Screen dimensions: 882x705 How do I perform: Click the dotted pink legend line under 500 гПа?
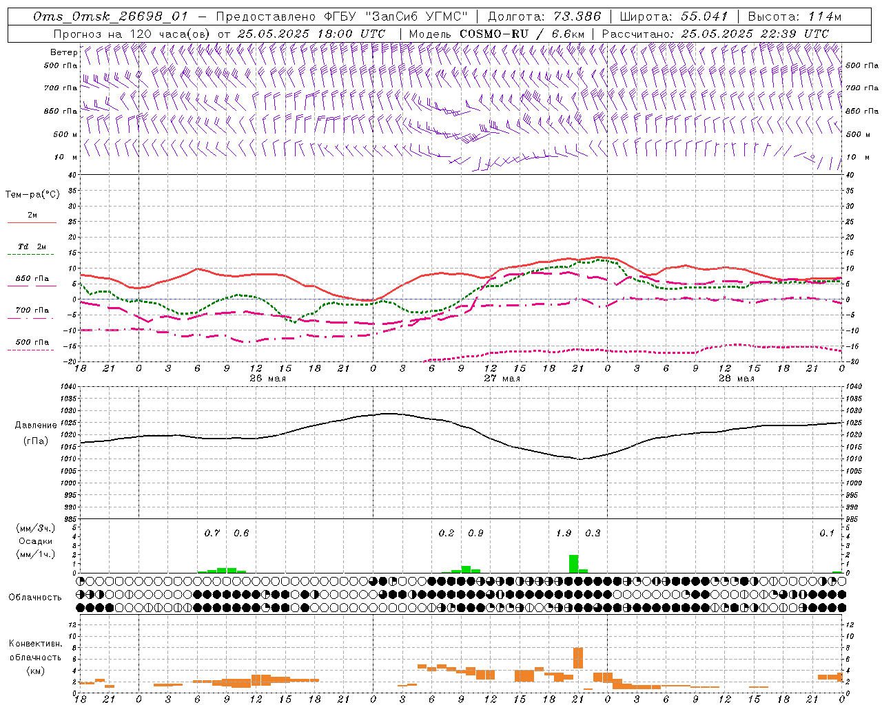(x=31, y=350)
